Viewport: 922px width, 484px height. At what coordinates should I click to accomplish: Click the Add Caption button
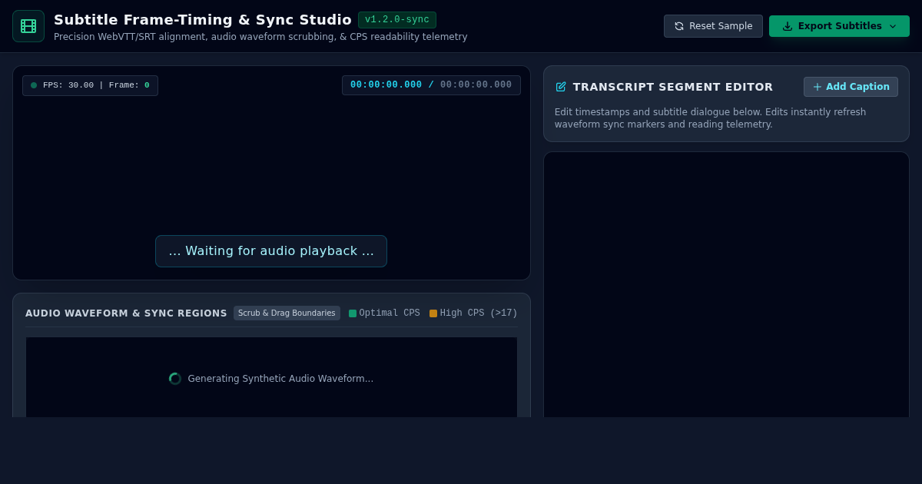point(851,87)
